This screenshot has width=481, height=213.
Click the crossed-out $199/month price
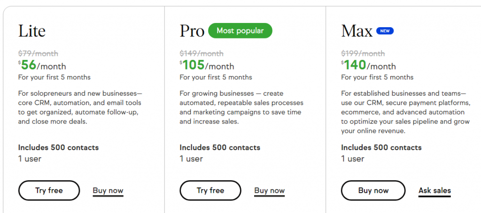coord(363,53)
